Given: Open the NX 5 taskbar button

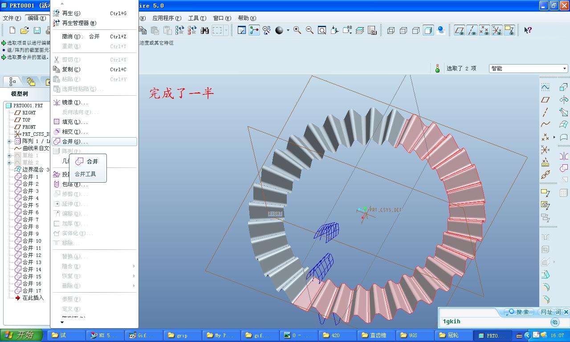Looking at the screenshot, I should tap(105, 335).
